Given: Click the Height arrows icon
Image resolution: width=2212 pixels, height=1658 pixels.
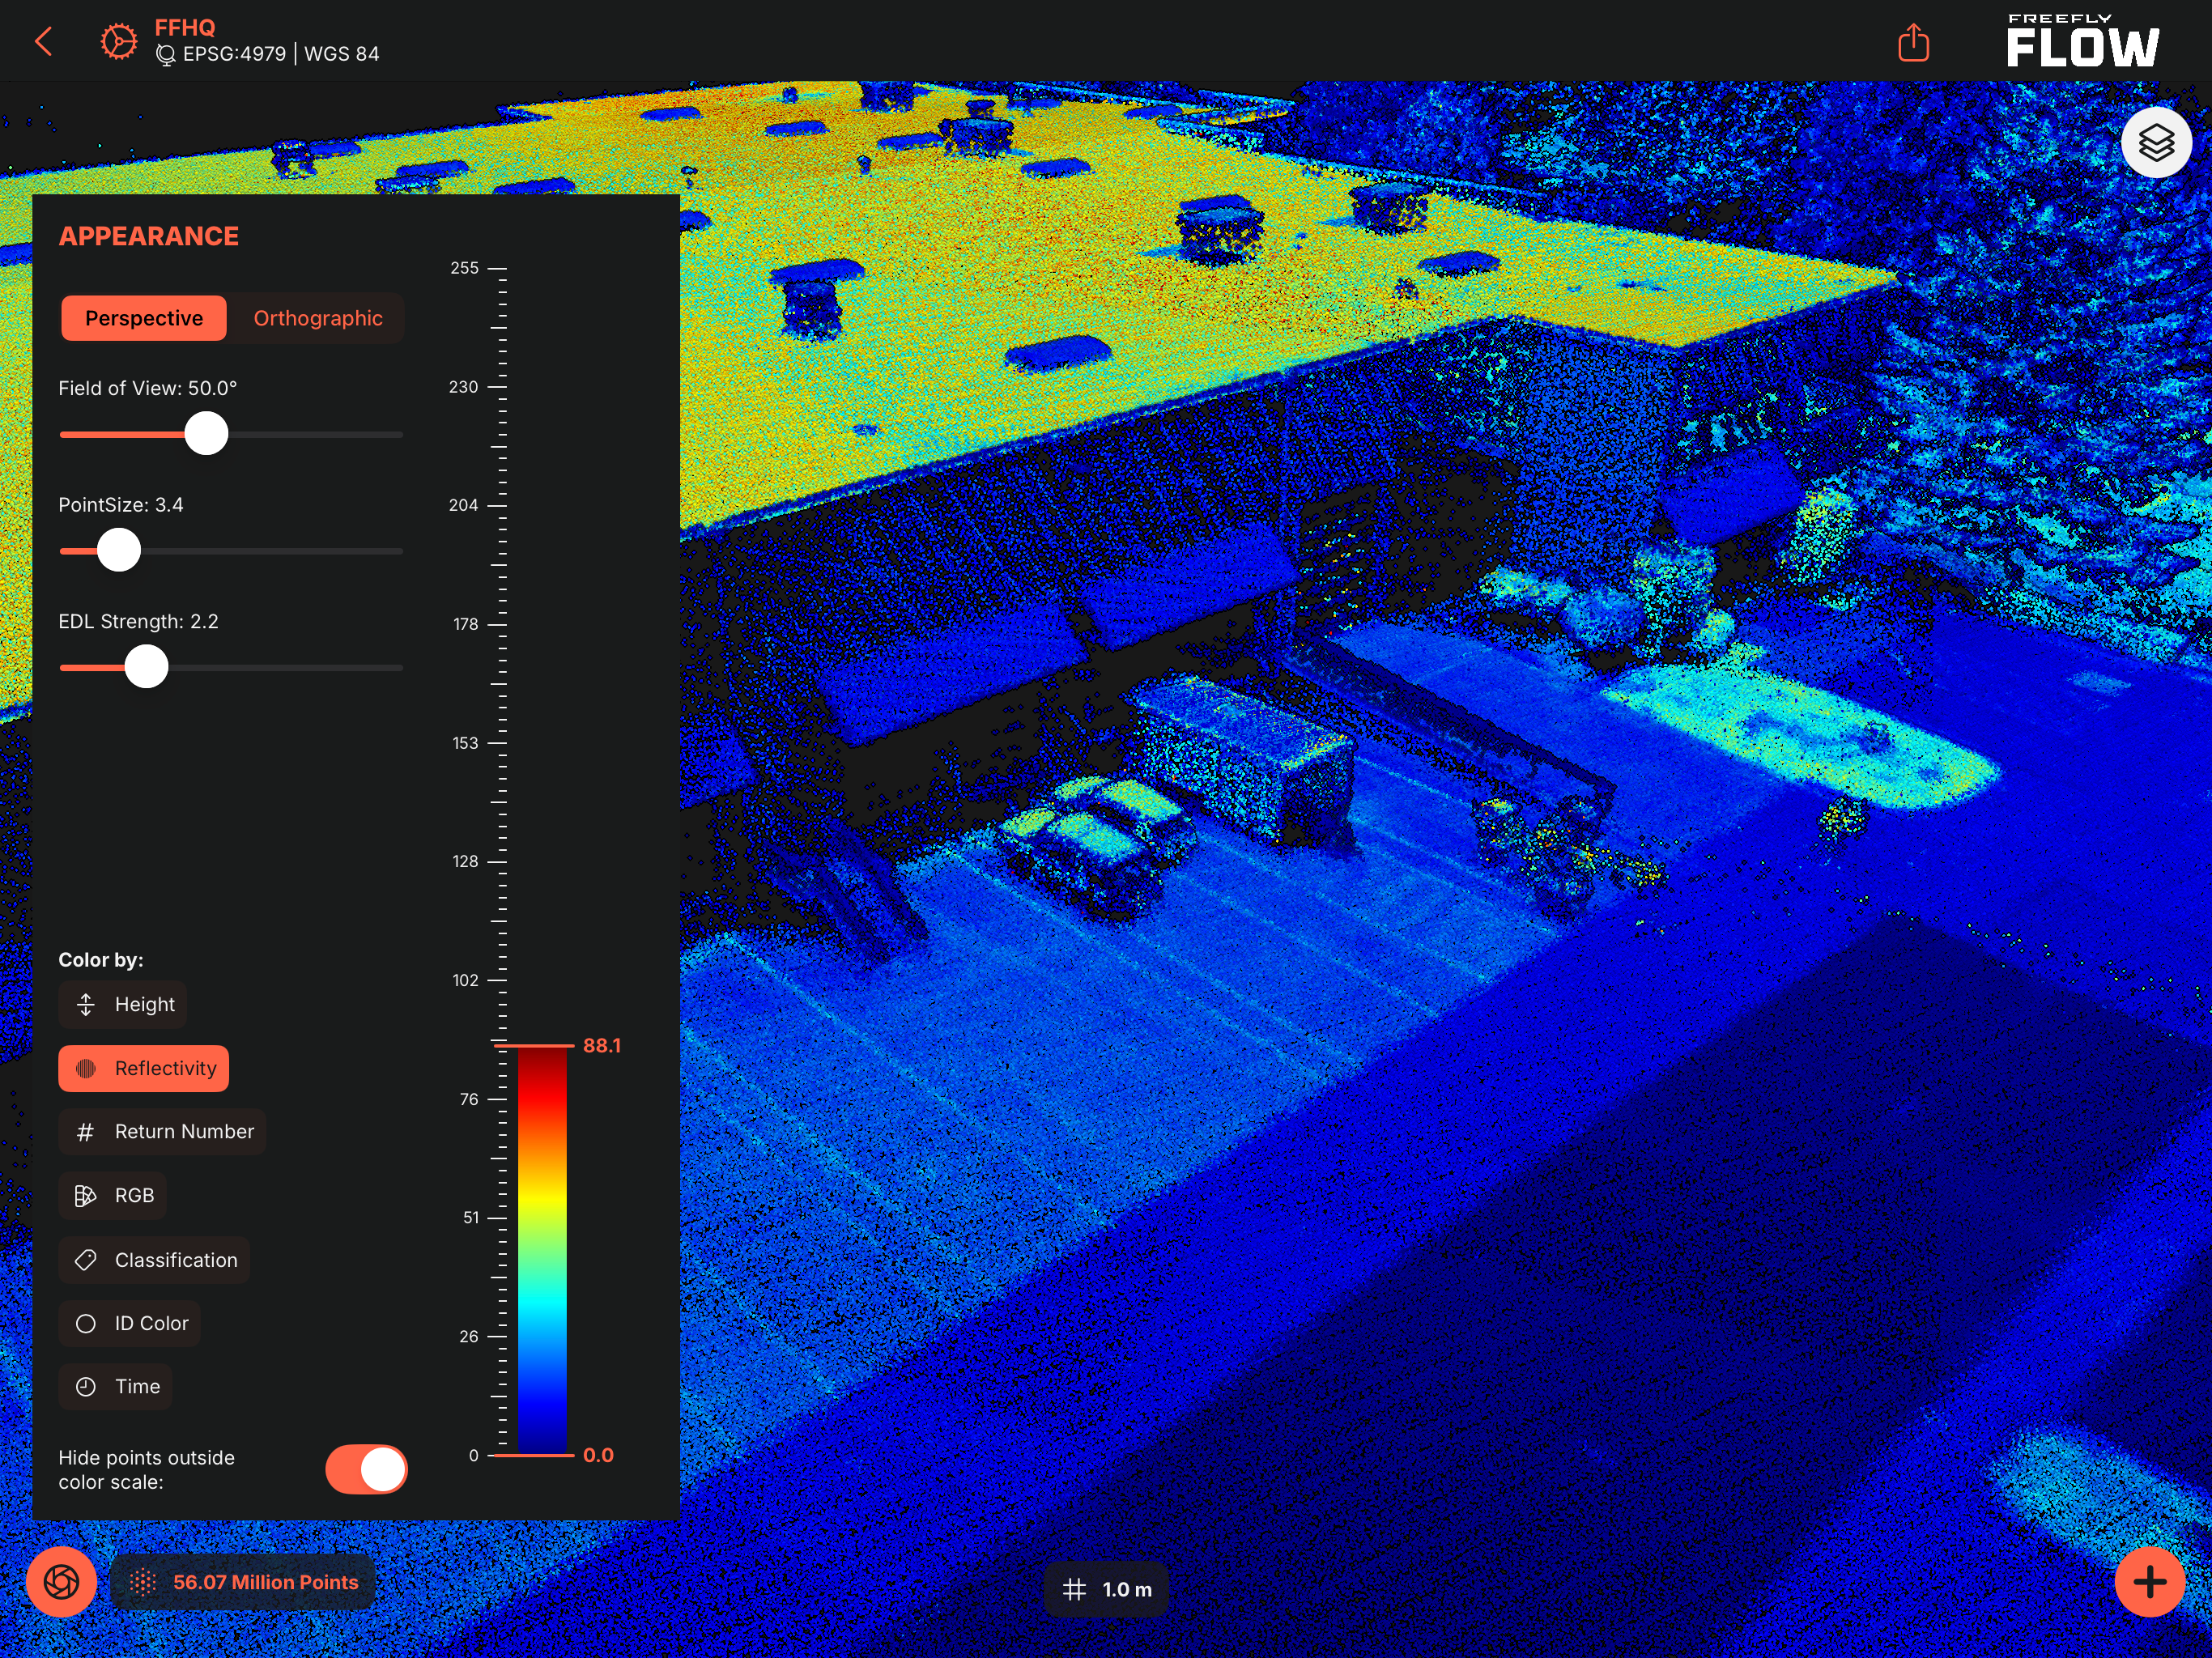Looking at the screenshot, I should [86, 1004].
